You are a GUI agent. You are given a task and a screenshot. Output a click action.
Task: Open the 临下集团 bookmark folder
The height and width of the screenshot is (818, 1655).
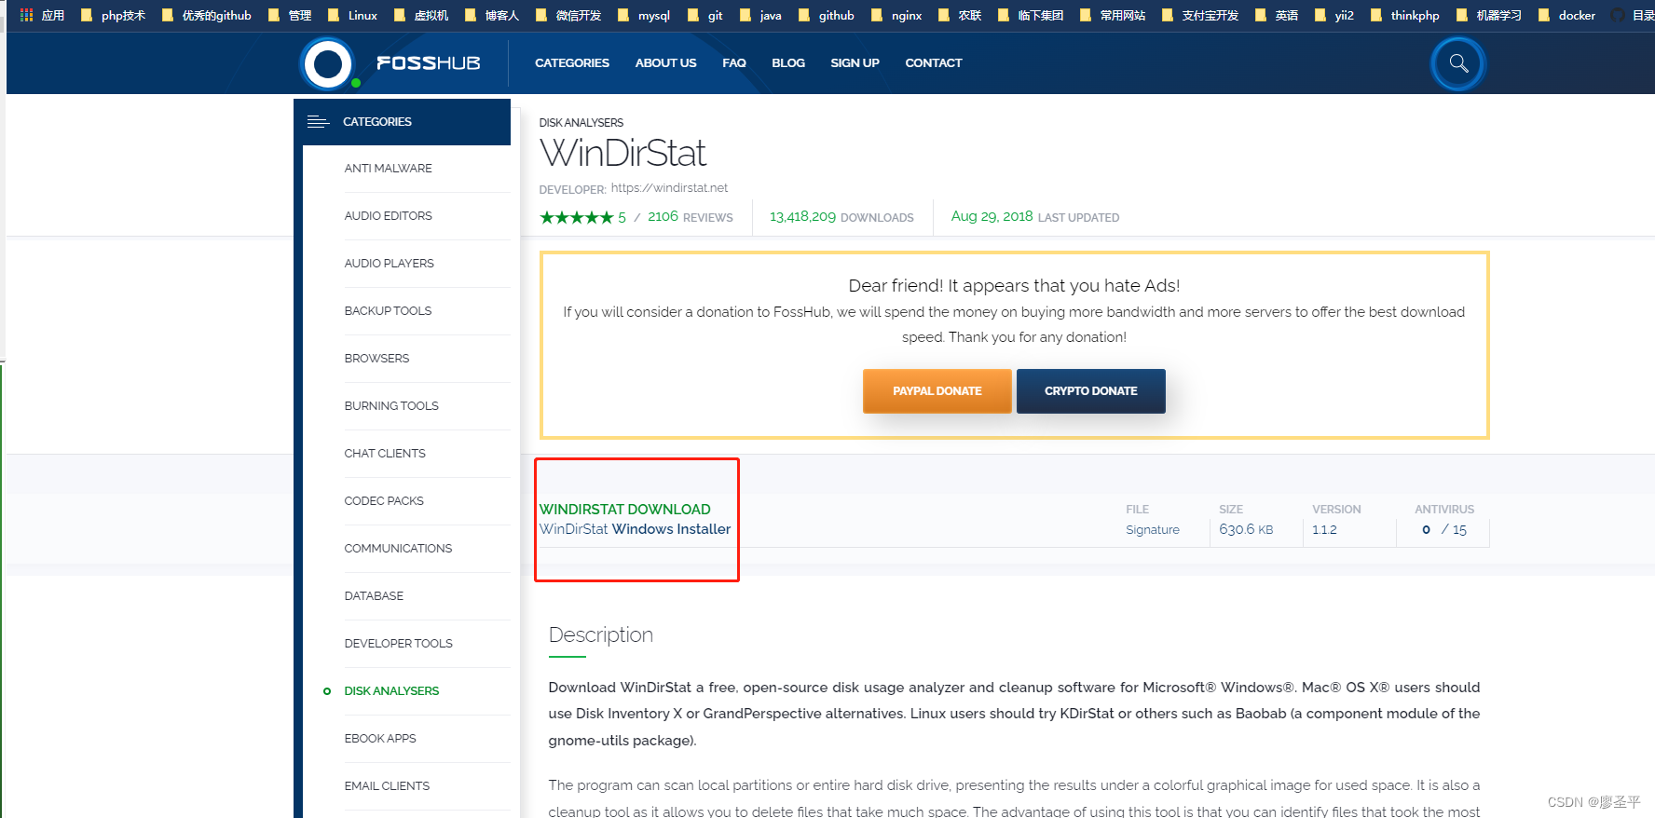click(1031, 15)
